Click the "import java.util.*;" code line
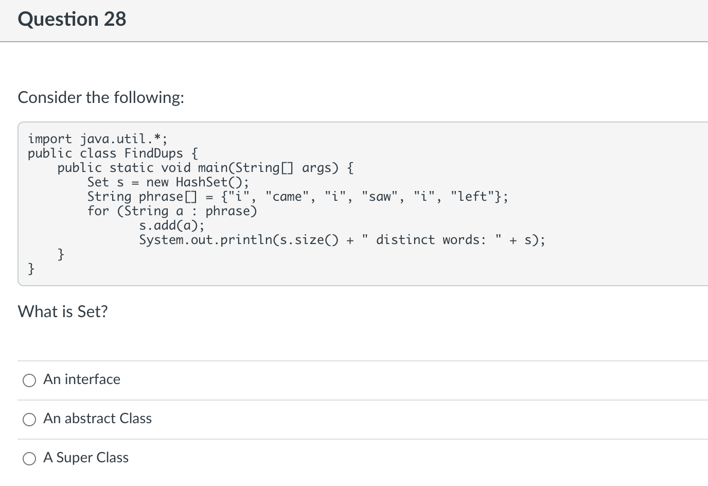708x486 pixels. click(97, 139)
